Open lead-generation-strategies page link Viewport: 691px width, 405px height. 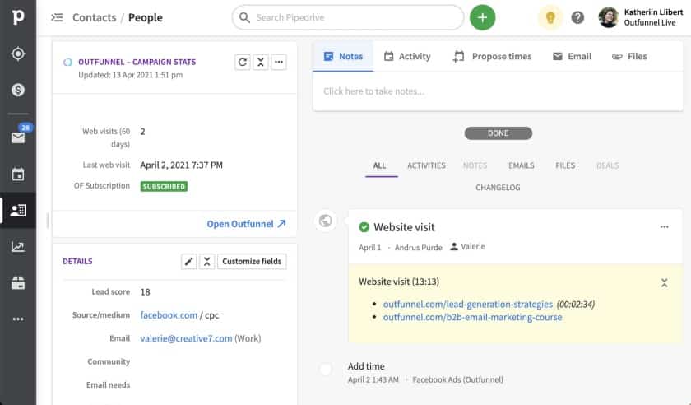tap(467, 304)
